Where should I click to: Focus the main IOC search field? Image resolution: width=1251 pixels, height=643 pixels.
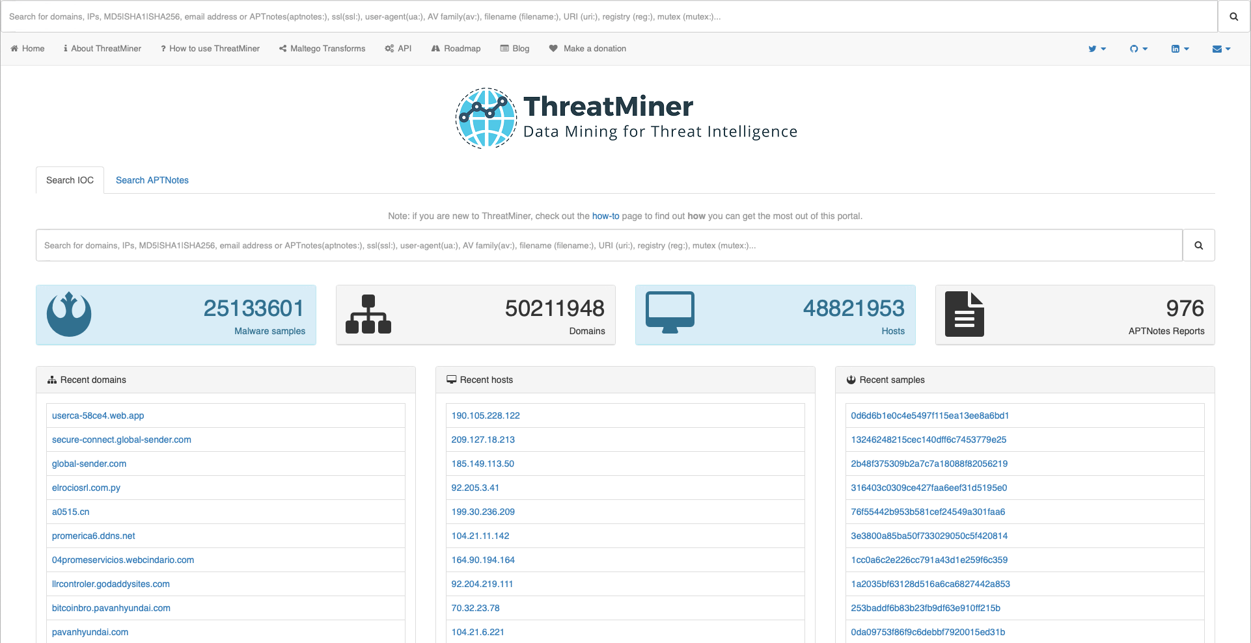609,245
